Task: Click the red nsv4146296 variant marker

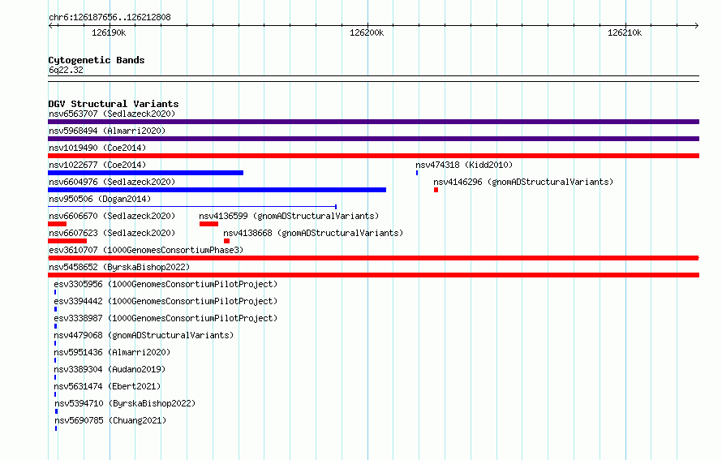Action: click(436, 190)
